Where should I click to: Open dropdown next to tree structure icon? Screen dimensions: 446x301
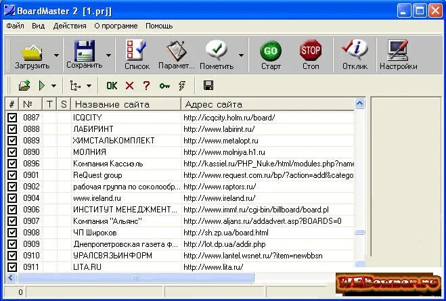(89, 85)
